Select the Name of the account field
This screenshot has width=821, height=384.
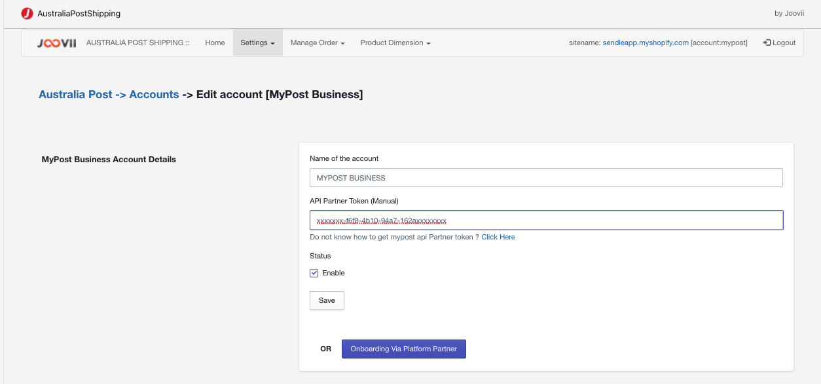[x=546, y=177]
